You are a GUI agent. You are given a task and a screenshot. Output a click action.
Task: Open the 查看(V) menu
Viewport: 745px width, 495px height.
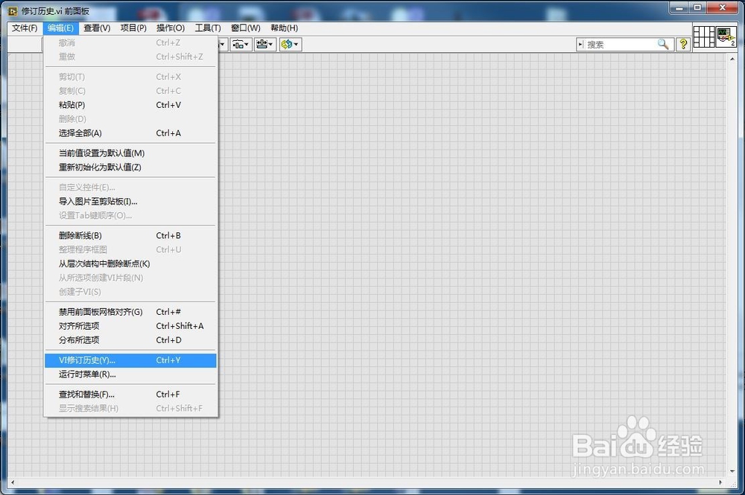(x=98, y=28)
